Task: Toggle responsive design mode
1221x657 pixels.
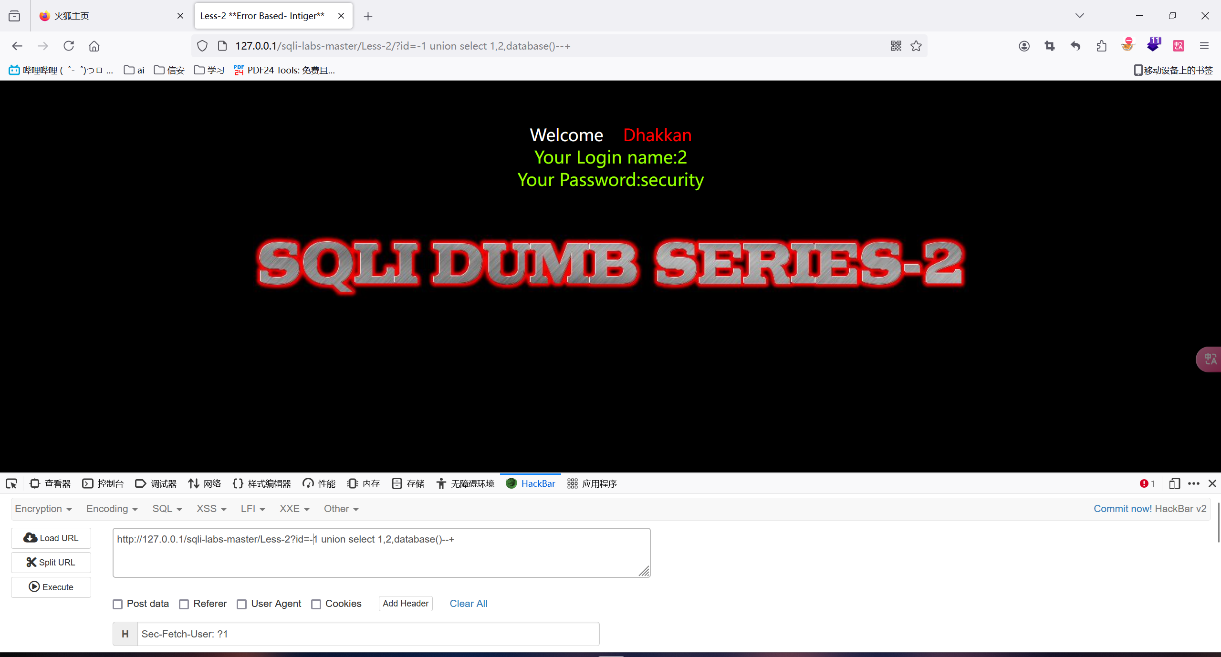Action: coord(1175,483)
